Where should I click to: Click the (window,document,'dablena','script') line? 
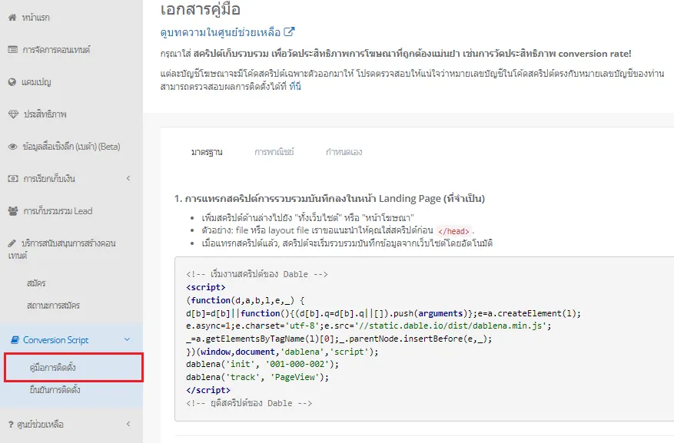click(x=282, y=352)
